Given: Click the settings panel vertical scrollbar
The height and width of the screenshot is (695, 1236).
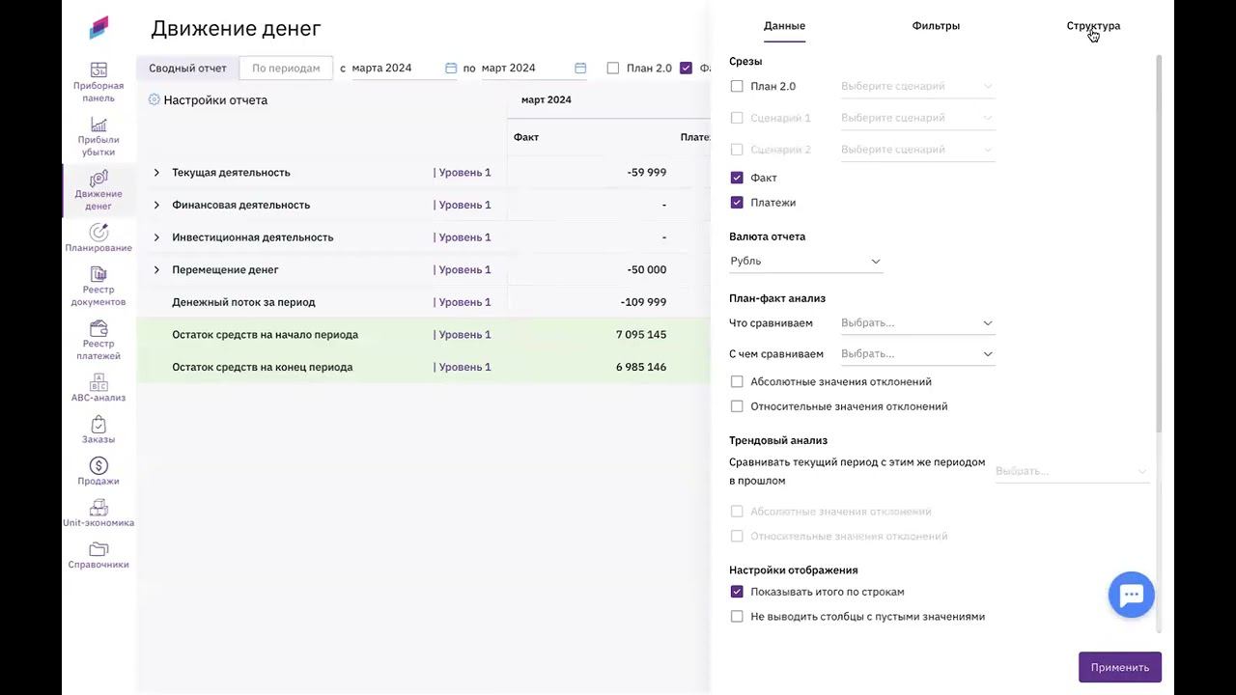Looking at the screenshot, I should (x=1159, y=241).
